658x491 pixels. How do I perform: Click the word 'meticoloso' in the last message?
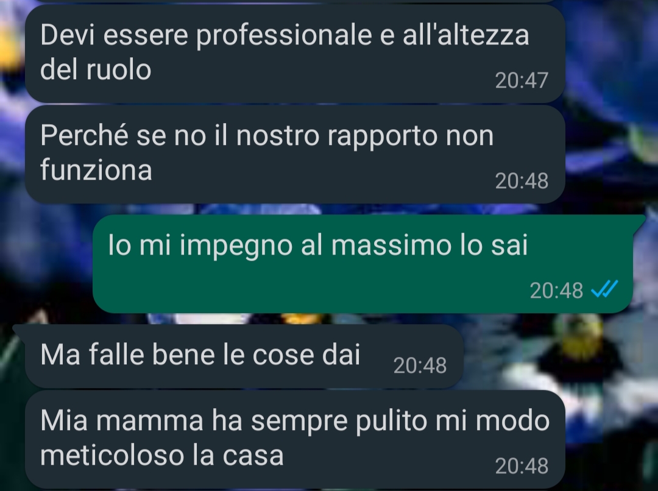(113, 455)
